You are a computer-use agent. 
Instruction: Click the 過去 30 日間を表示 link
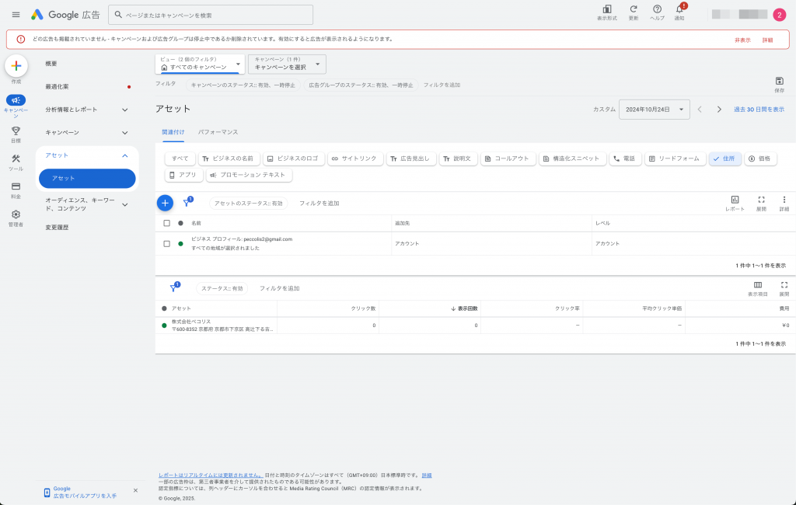759,110
